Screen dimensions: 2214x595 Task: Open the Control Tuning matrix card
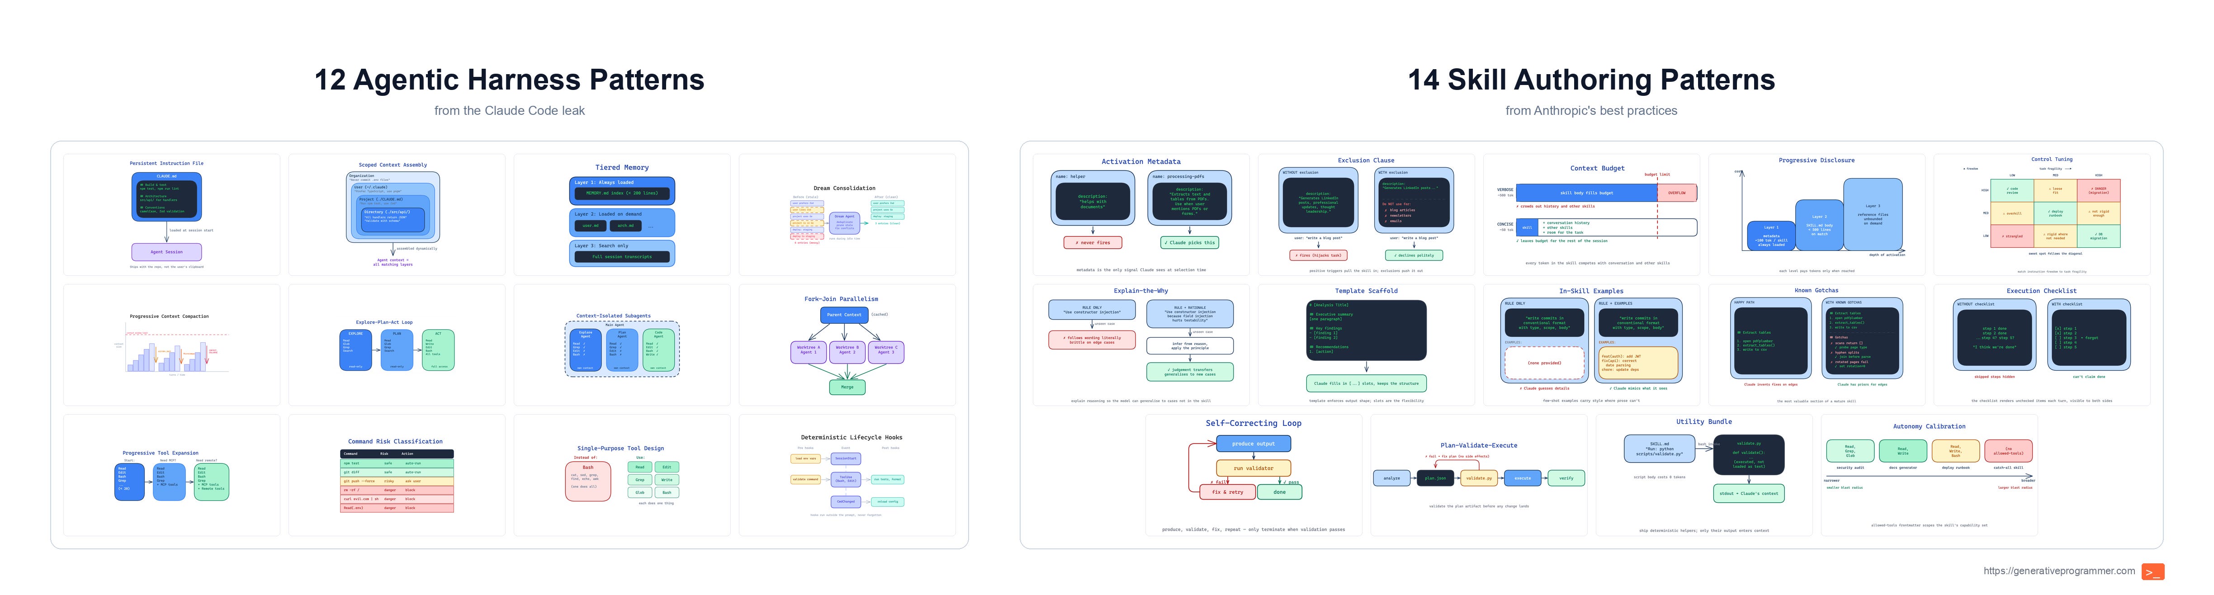[2041, 215]
